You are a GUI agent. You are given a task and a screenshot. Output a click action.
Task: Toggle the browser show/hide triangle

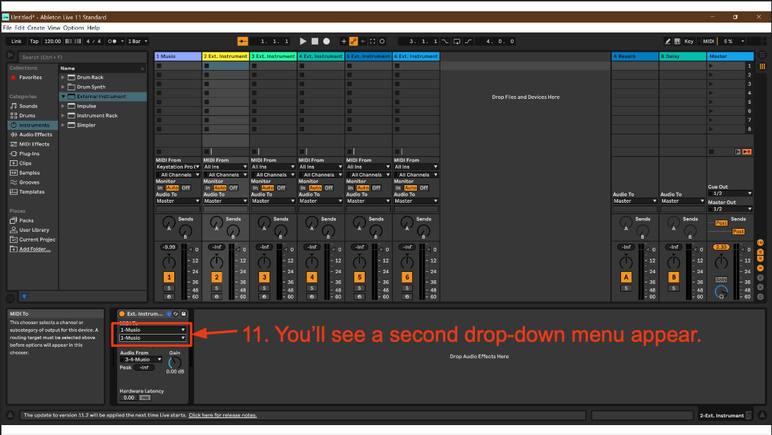pos(11,55)
